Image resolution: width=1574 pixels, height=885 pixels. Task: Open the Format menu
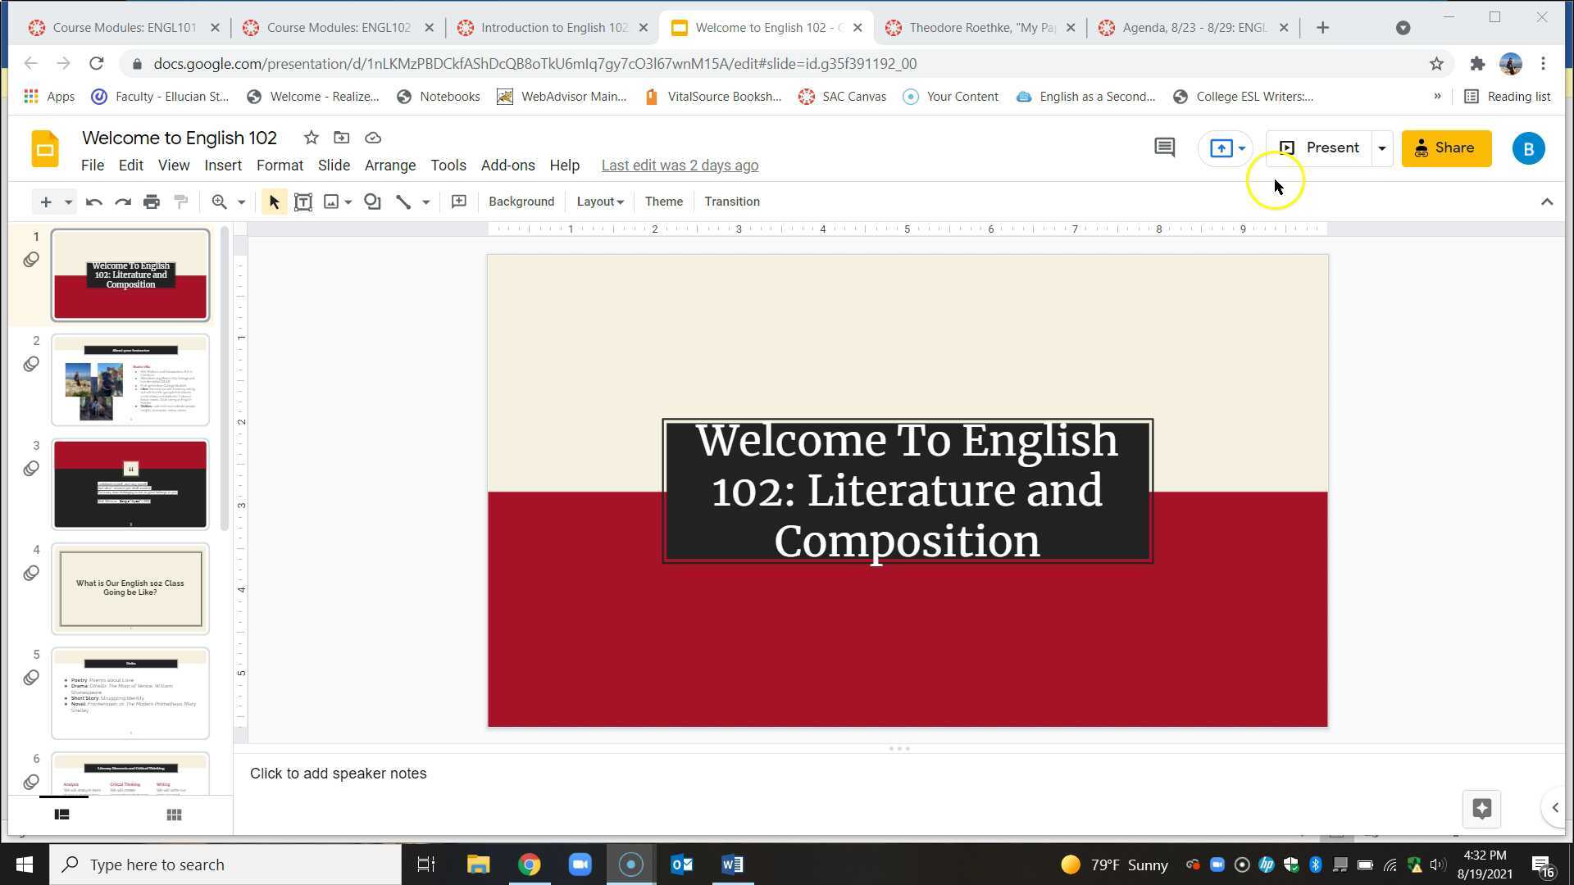click(280, 165)
